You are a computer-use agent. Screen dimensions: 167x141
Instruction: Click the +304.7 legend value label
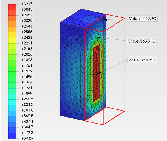pyautogui.click(x=27, y=127)
